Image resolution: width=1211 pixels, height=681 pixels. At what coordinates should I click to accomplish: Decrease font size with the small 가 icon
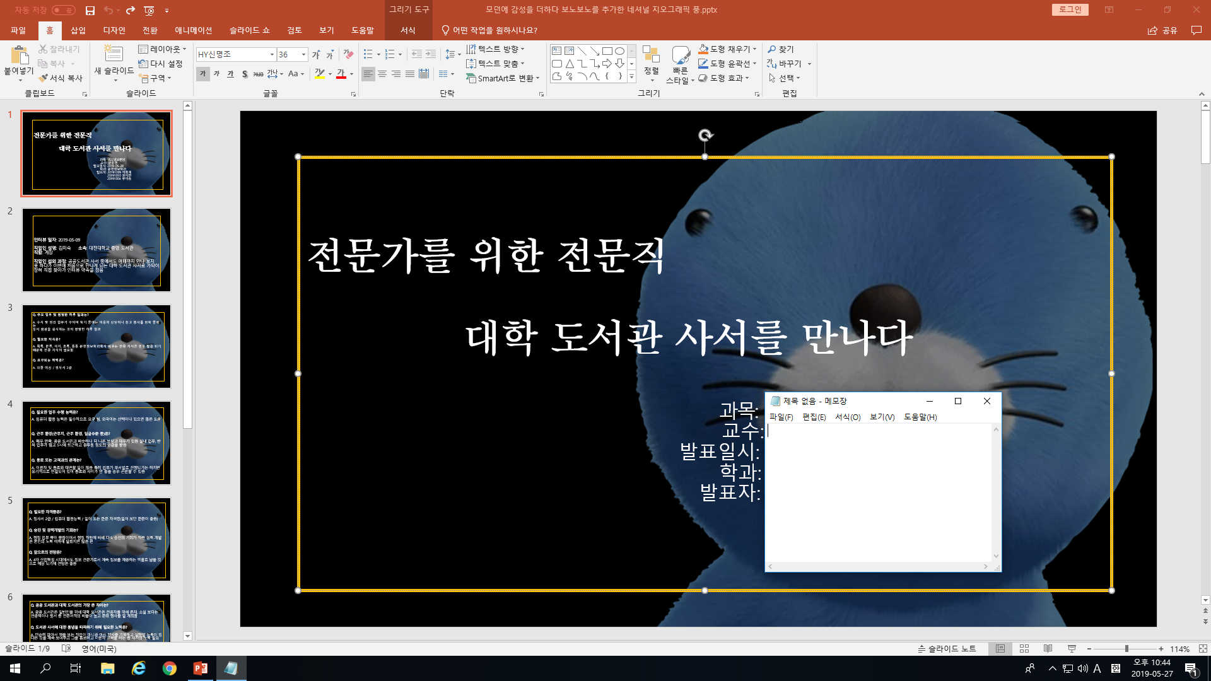(x=330, y=55)
